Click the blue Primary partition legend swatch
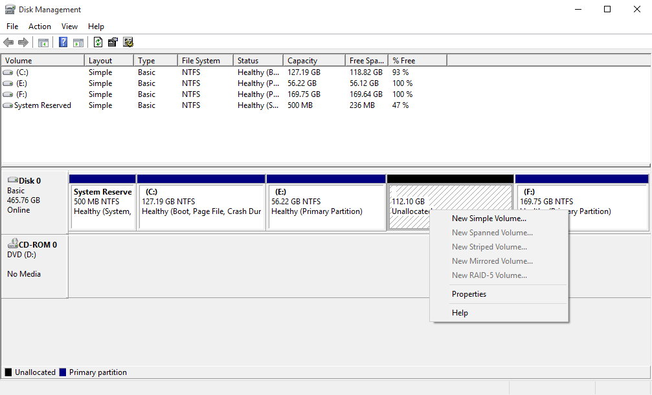This screenshot has width=652, height=395. tap(63, 372)
